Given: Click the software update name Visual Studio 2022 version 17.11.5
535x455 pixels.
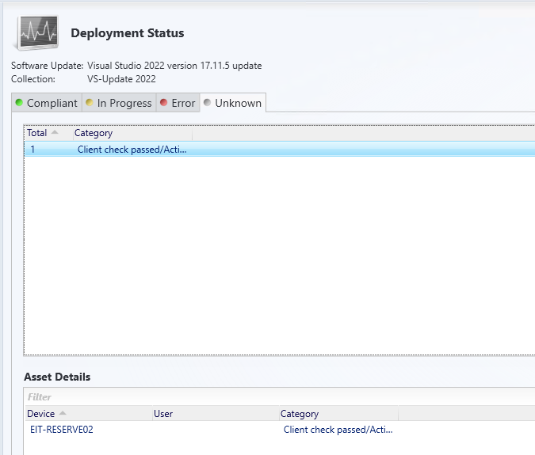Looking at the screenshot, I should [174, 66].
